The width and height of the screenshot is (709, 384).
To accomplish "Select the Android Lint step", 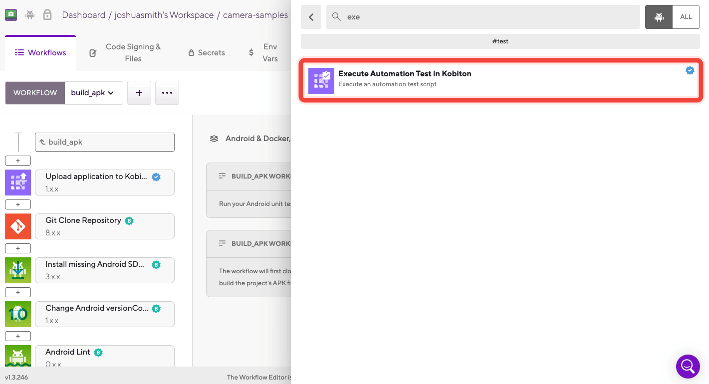I will pos(105,356).
